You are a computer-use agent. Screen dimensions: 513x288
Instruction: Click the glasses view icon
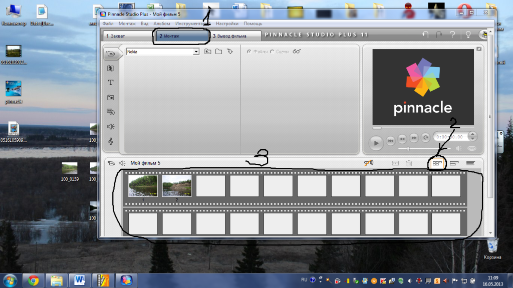(297, 52)
